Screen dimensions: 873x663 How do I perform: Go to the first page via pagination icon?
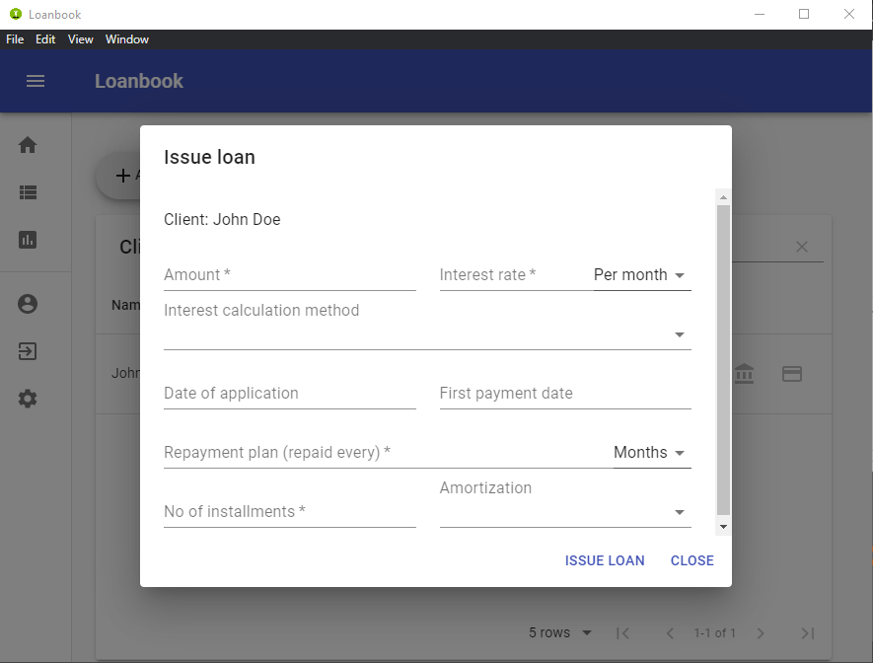[622, 632]
